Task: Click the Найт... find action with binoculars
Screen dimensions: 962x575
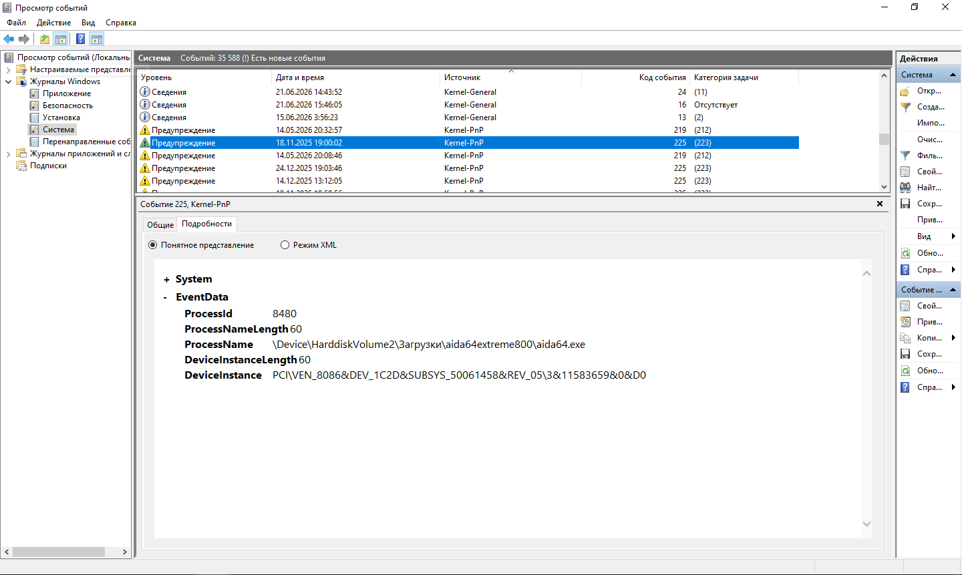Action: [x=929, y=188]
